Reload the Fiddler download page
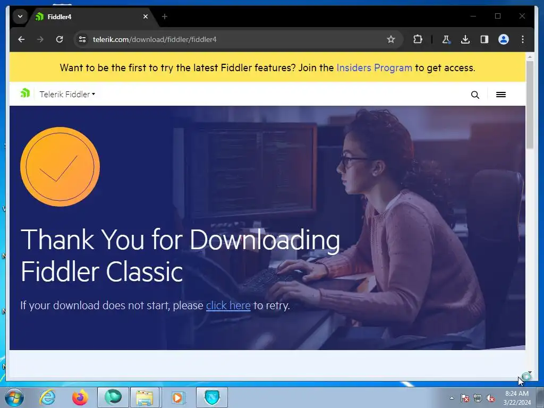This screenshot has height=408, width=544. pos(59,39)
